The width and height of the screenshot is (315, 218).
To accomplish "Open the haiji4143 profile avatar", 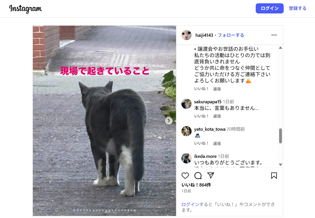I will point(187,35).
